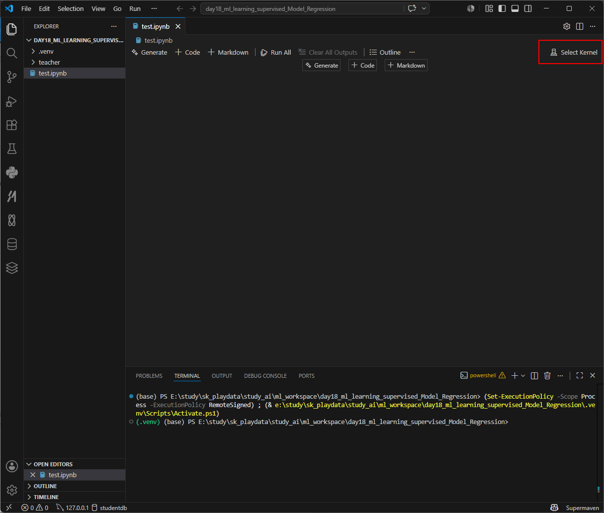
Task: Open the Run menu
Action: [x=135, y=8]
